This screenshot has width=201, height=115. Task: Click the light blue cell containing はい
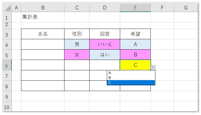click(x=105, y=55)
